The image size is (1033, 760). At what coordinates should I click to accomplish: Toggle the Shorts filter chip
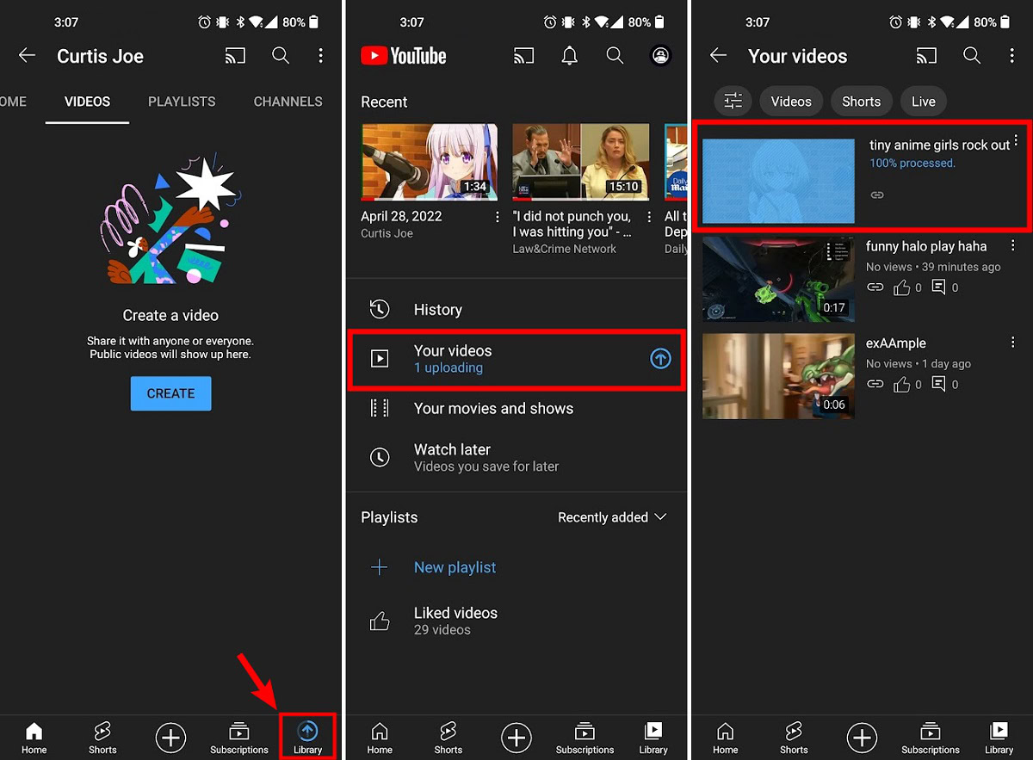(861, 102)
